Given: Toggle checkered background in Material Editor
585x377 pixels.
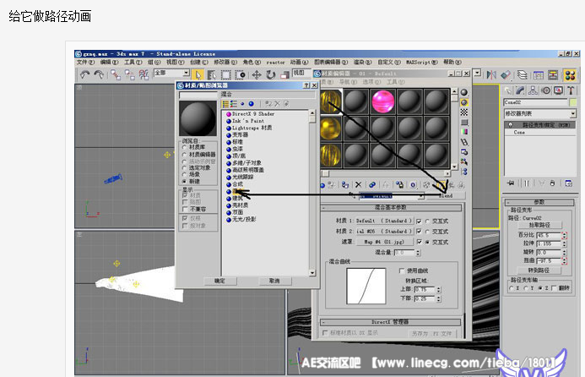Looking at the screenshot, I should 464,112.
